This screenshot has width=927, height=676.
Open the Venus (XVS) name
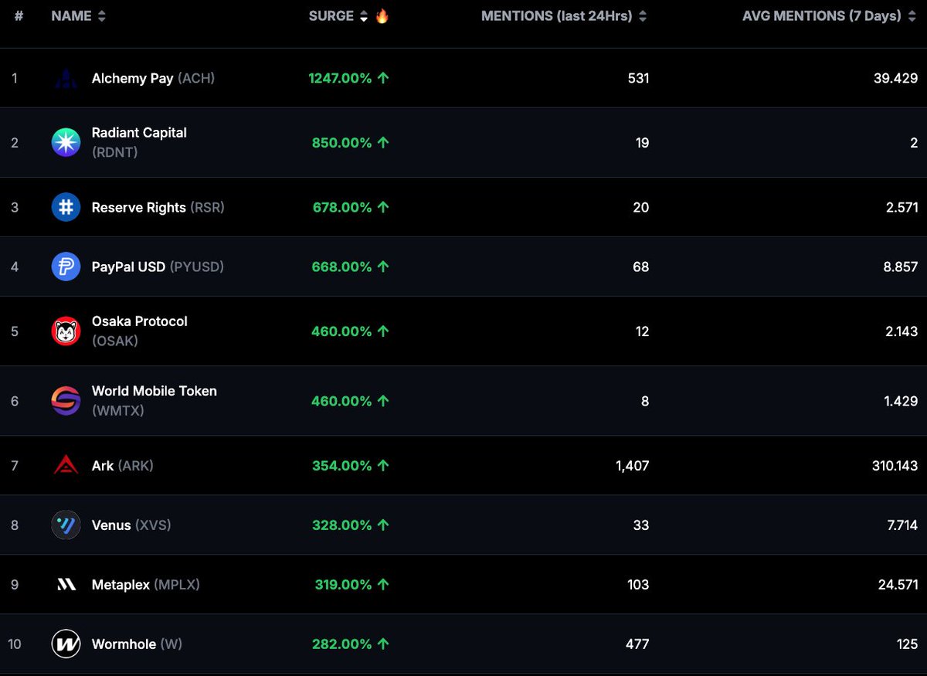click(131, 525)
